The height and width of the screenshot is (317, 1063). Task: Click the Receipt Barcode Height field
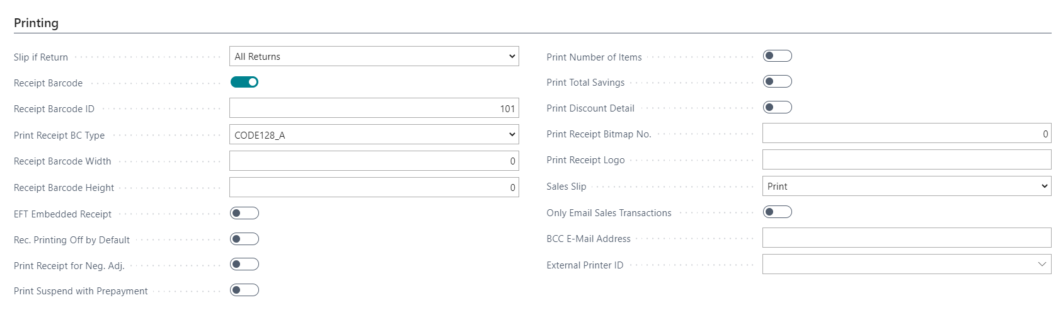tap(374, 187)
